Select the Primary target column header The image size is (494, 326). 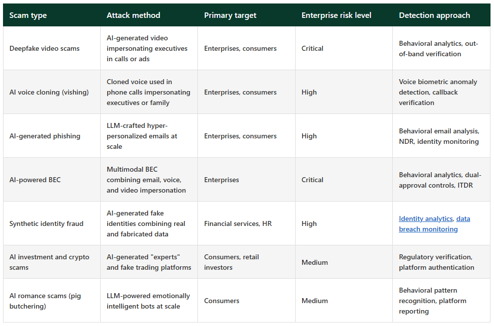tap(230, 15)
